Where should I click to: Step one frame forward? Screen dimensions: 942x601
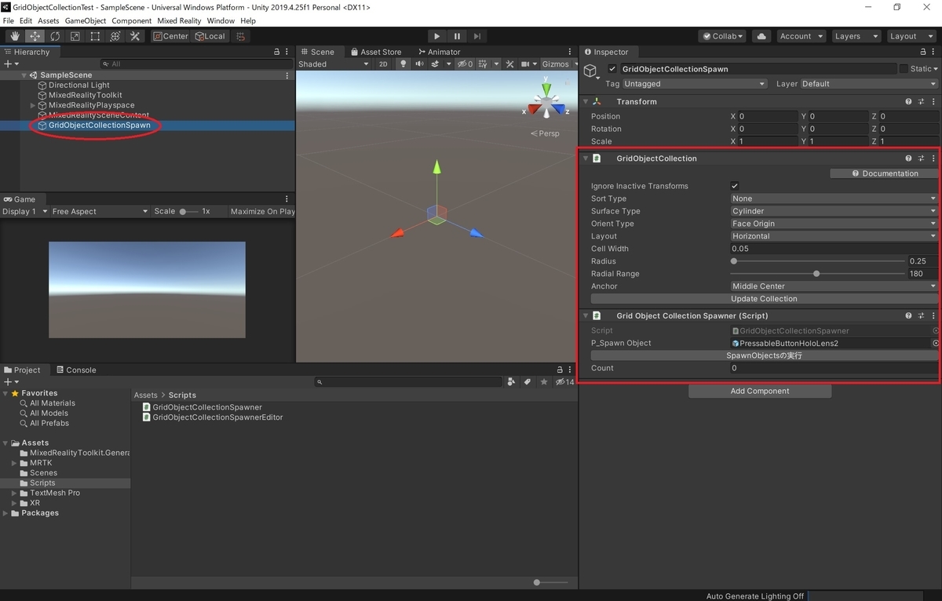476,36
